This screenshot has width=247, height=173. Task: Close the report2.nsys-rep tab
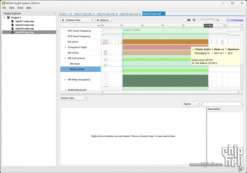pos(117,14)
